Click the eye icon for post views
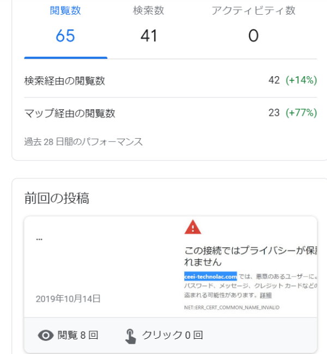Image resolution: width=327 pixels, height=354 pixels. click(46, 336)
